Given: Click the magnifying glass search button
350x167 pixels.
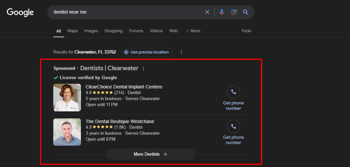Looking at the screenshot, I should click(x=246, y=12).
